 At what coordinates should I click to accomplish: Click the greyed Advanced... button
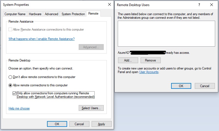tap(91, 47)
